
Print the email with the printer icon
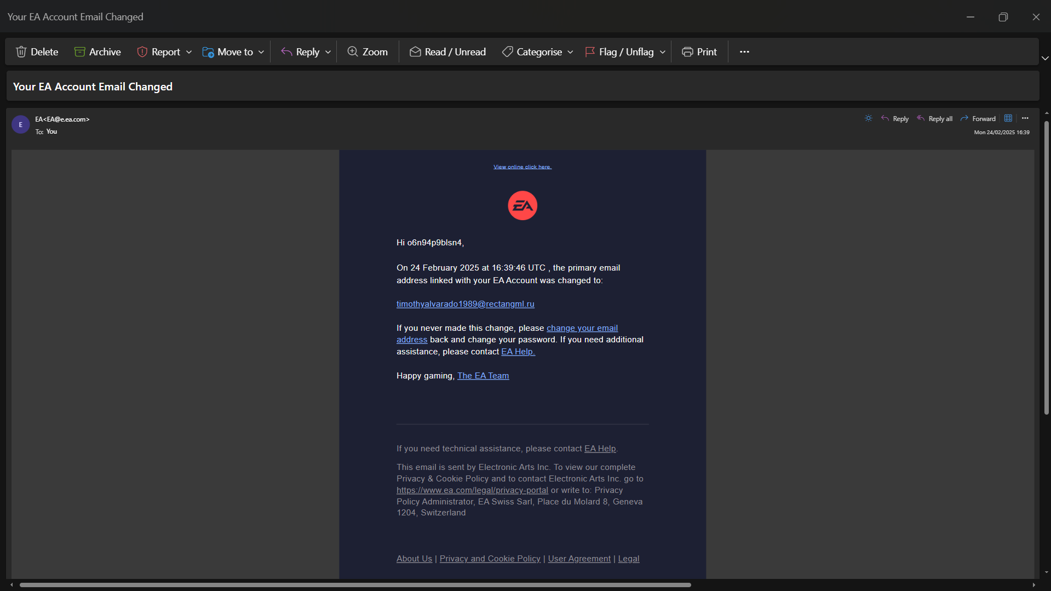tap(687, 52)
